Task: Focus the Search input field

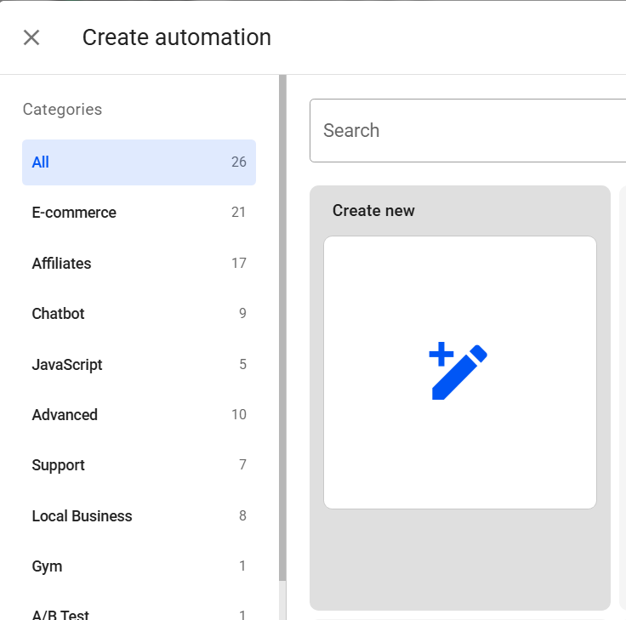Action: pyautogui.click(x=468, y=131)
